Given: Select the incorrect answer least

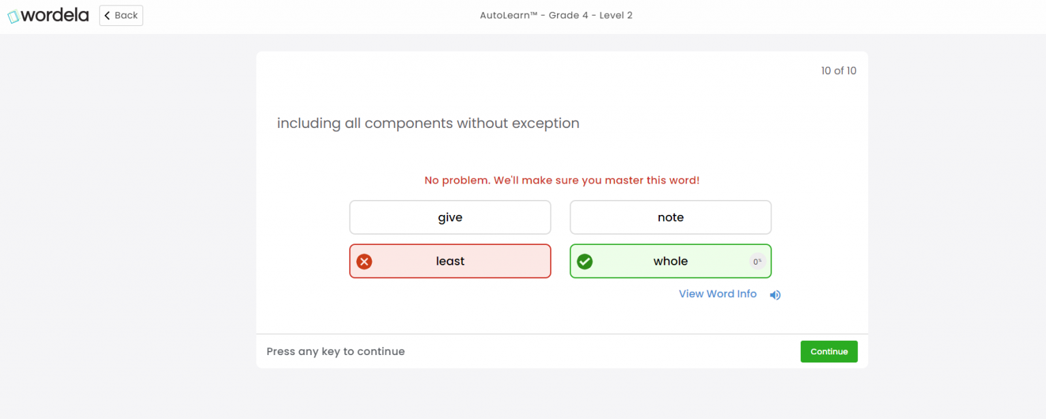Looking at the screenshot, I should coord(450,261).
